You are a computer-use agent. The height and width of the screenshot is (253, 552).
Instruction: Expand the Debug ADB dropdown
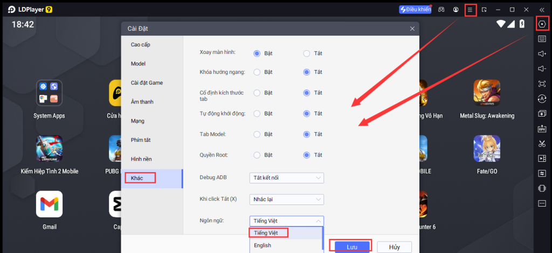[x=286, y=178]
